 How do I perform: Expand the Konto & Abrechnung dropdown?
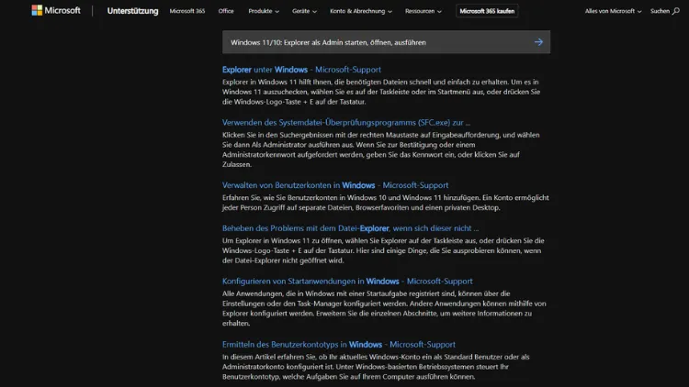[361, 11]
